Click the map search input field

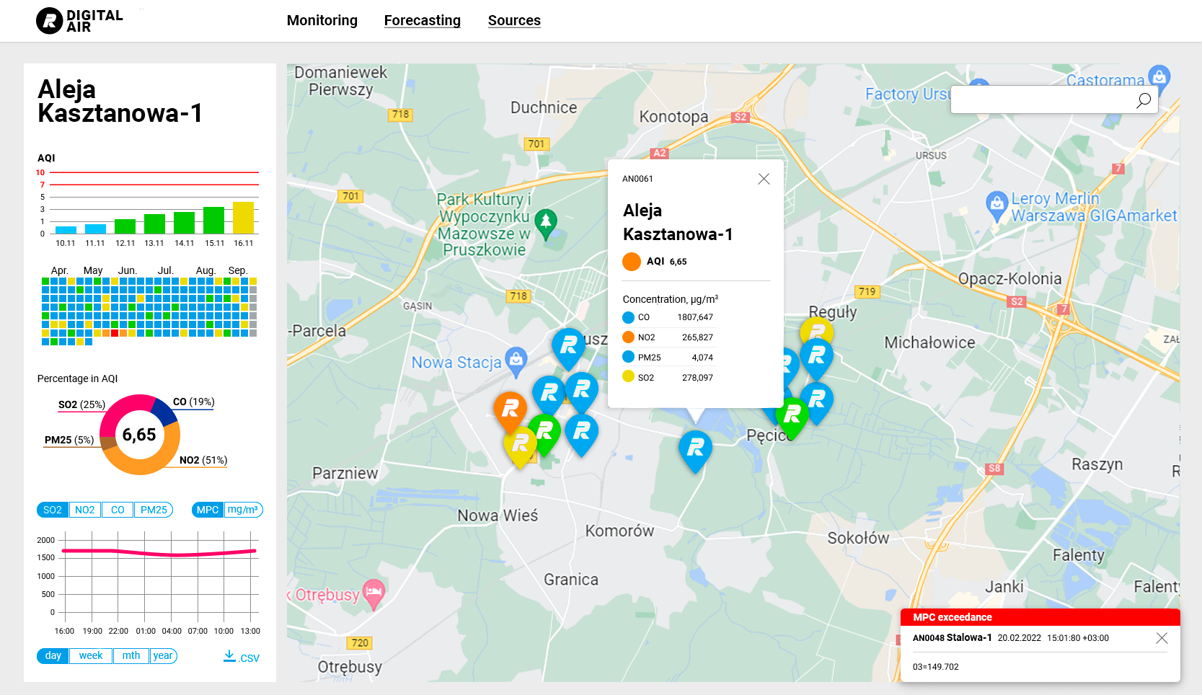[1046, 99]
